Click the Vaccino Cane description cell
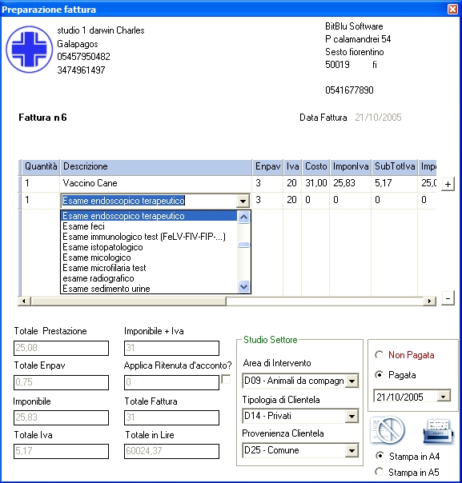The width and height of the screenshot is (462, 483). [x=156, y=183]
